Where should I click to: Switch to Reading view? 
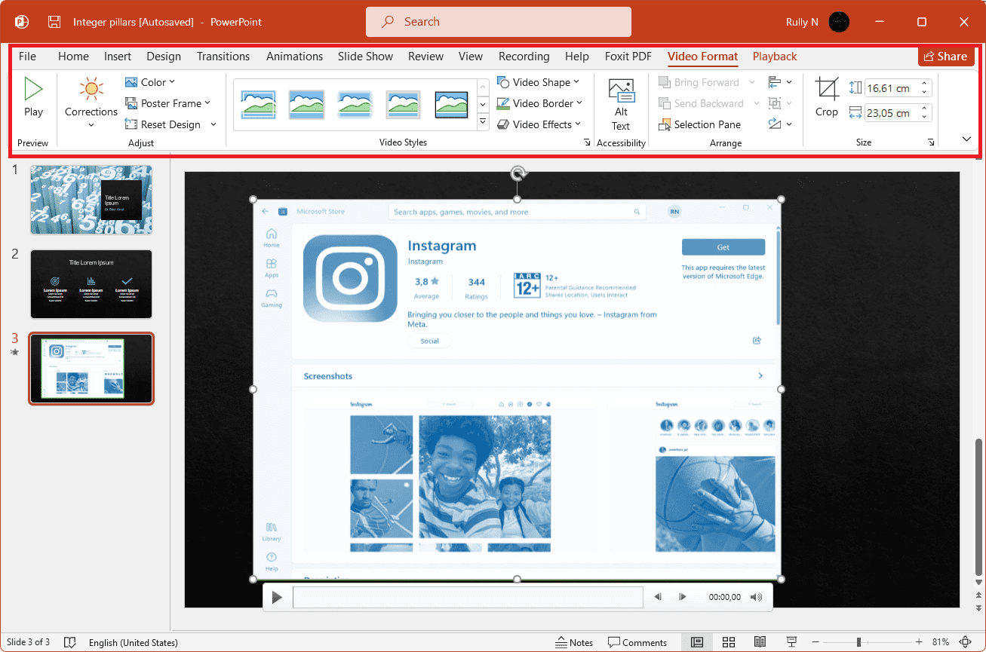760,642
